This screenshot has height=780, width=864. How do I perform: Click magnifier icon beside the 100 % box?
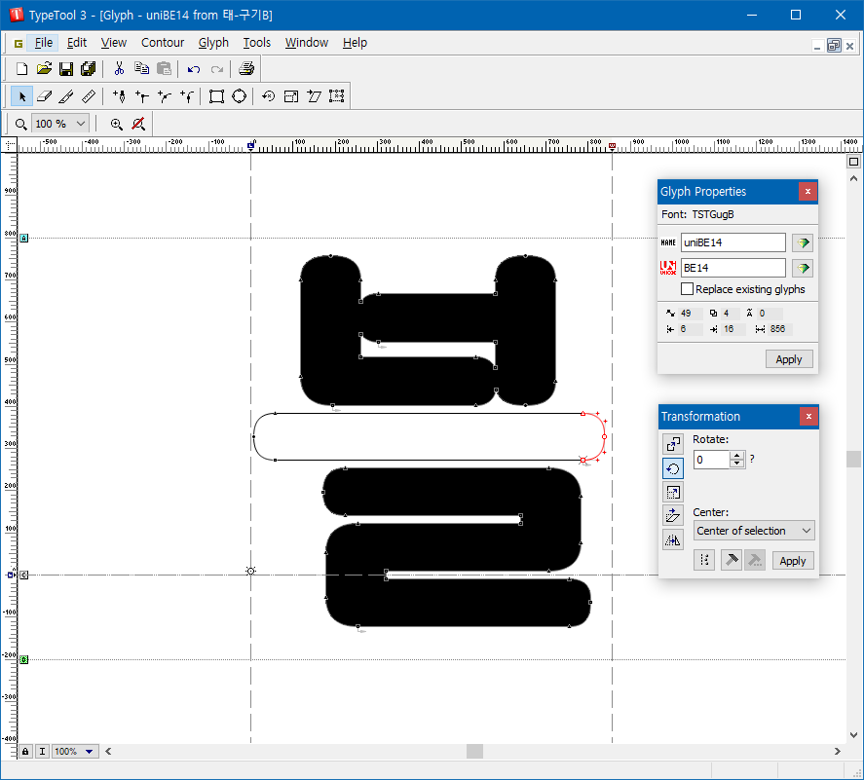coord(20,124)
